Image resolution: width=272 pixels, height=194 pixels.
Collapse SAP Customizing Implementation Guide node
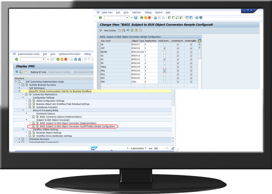[16, 81]
